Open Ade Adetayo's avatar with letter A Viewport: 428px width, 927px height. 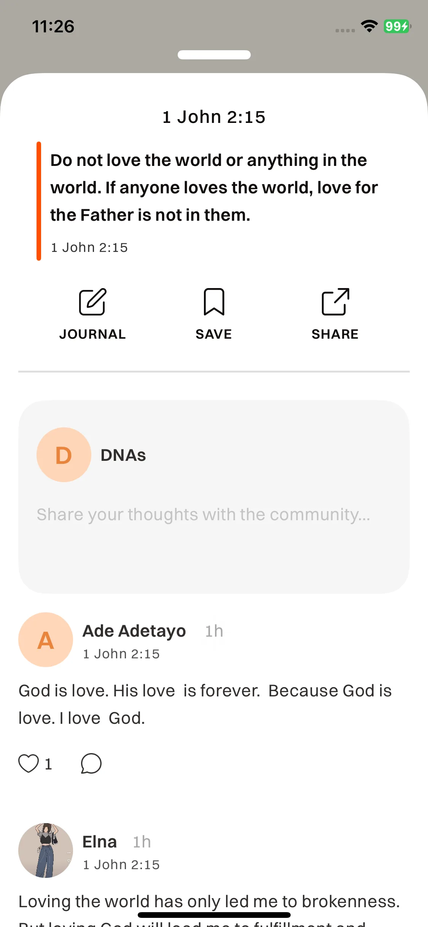click(x=46, y=640)
